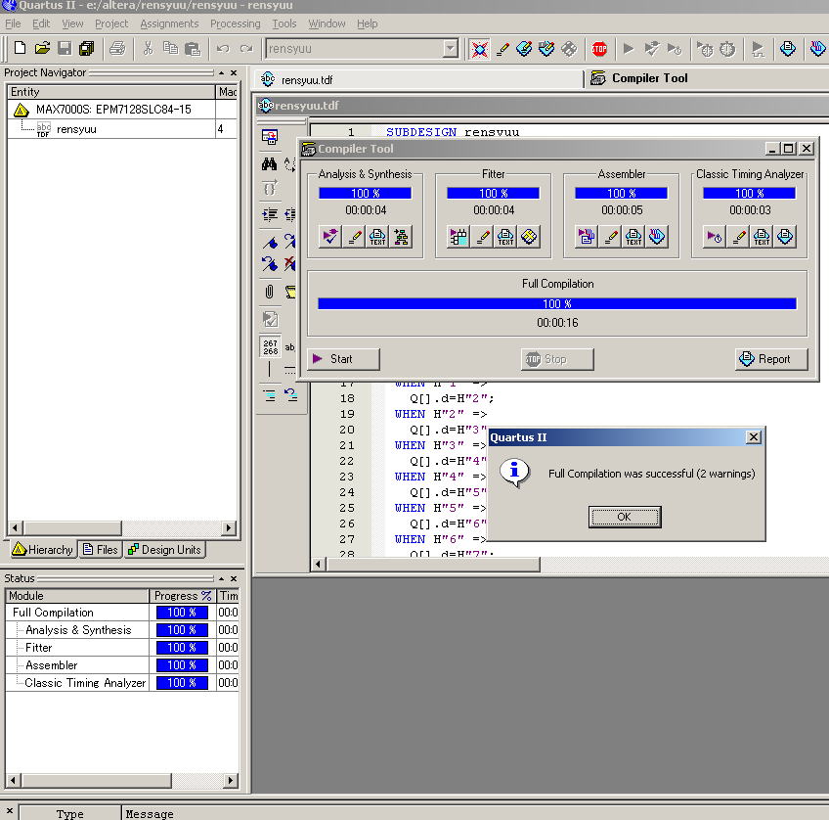Open Classic Timing Analyzer settings pencil icon
Screen dimensions: 829x820
coord(739,237)
